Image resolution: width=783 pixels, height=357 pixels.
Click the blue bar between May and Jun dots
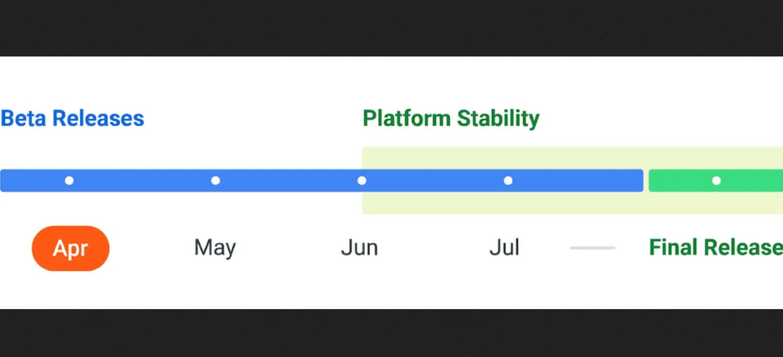pos(288,181)
